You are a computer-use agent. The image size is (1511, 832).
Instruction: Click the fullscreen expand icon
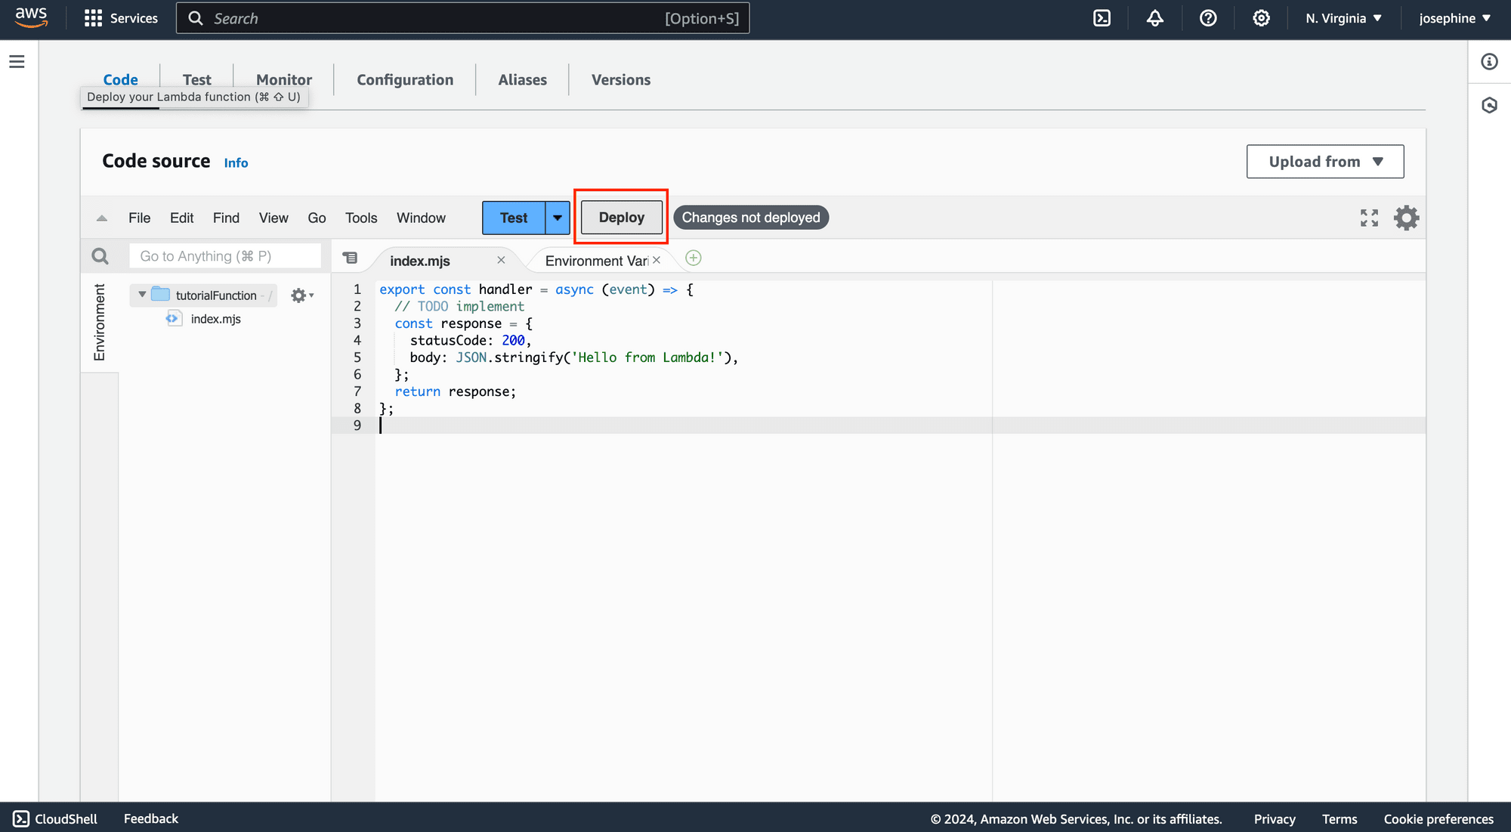1370,217
